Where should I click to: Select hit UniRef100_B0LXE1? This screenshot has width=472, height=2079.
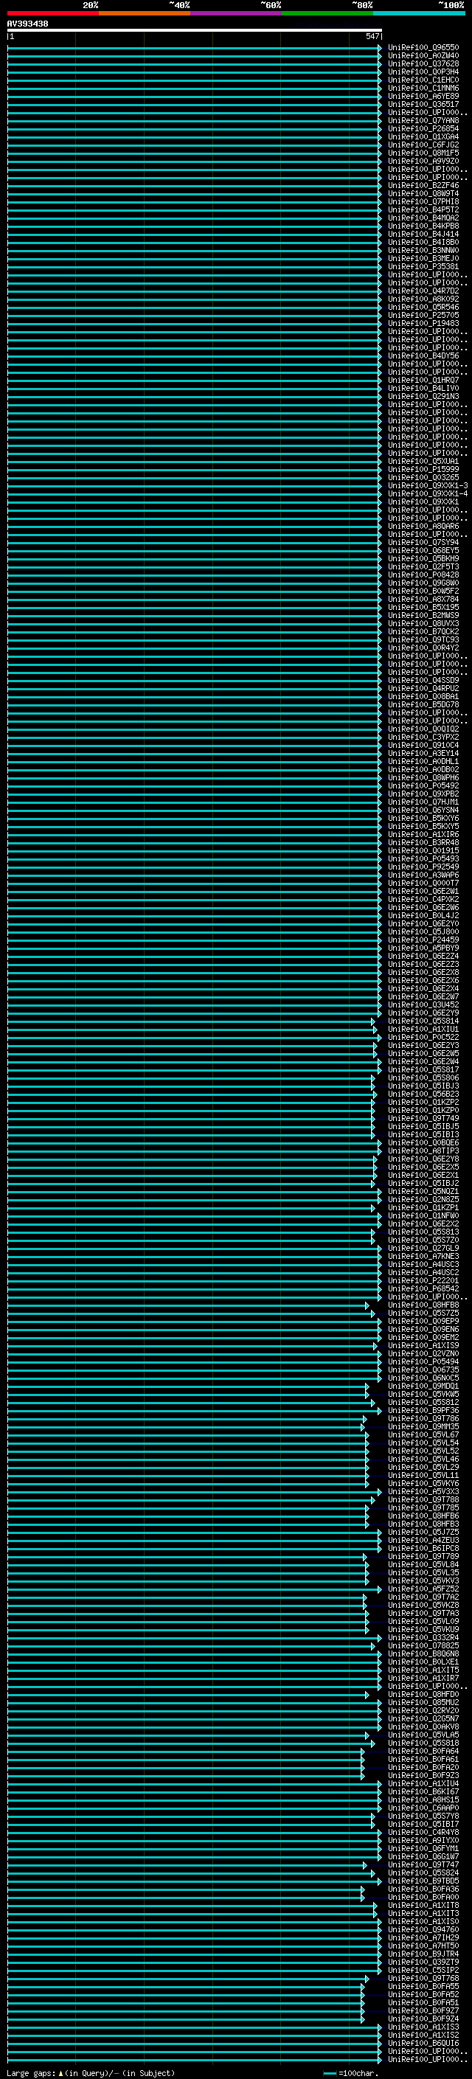click(423, 1662)
